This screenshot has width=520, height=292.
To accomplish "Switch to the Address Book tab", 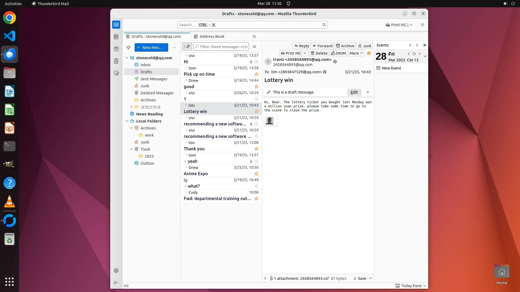I will click(212, 36).
